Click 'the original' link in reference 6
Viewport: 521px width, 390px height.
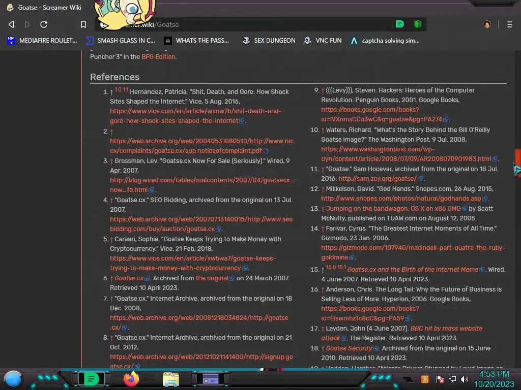click(x=212, y=278)
